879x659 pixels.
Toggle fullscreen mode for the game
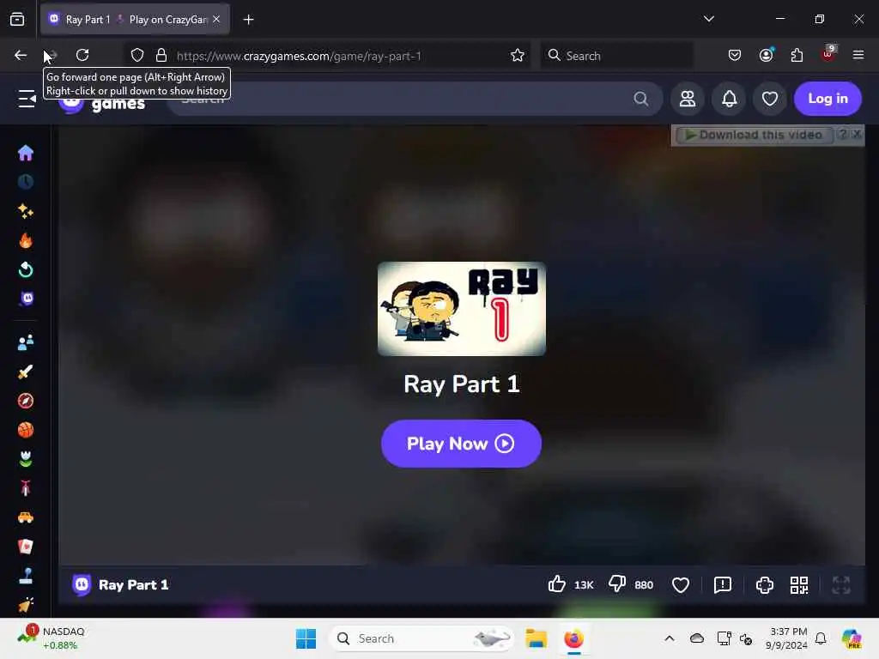coord(841,584)
